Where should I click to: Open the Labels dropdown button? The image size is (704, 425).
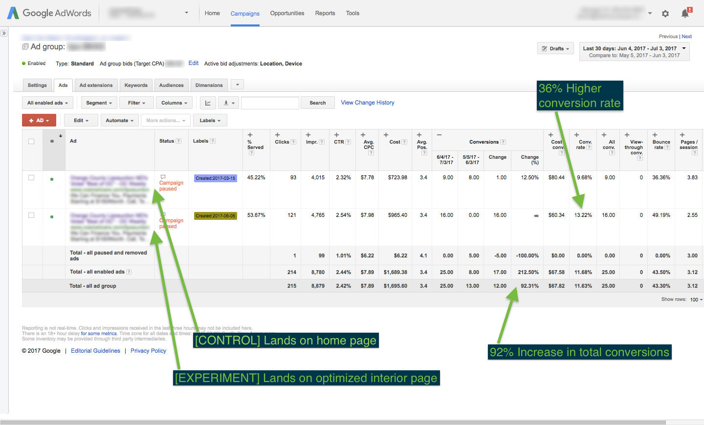(x=210, y=121)
